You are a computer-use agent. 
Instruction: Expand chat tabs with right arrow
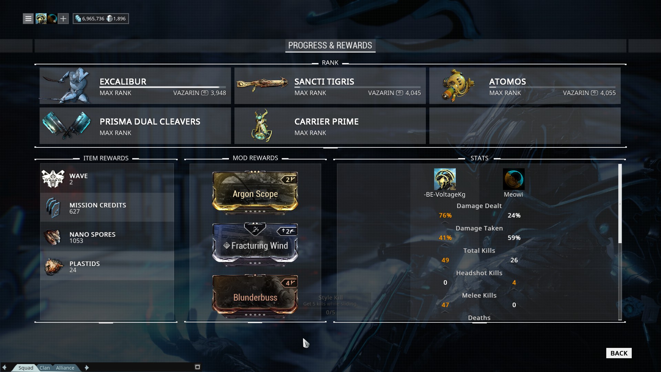click(87, 368)
